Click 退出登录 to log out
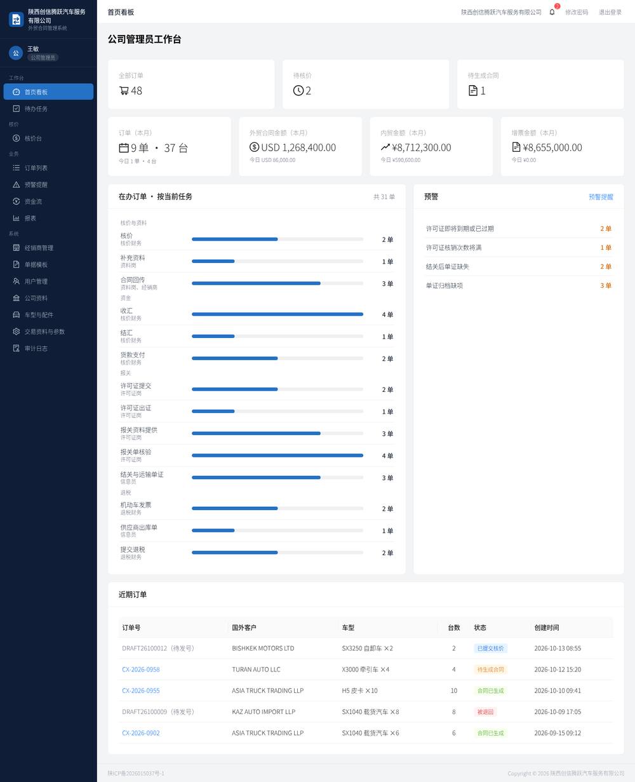 coord(610,12)
